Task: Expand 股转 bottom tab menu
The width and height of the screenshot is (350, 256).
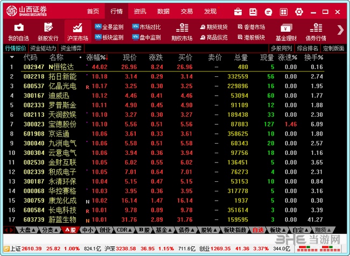Action: coord(209,230)
